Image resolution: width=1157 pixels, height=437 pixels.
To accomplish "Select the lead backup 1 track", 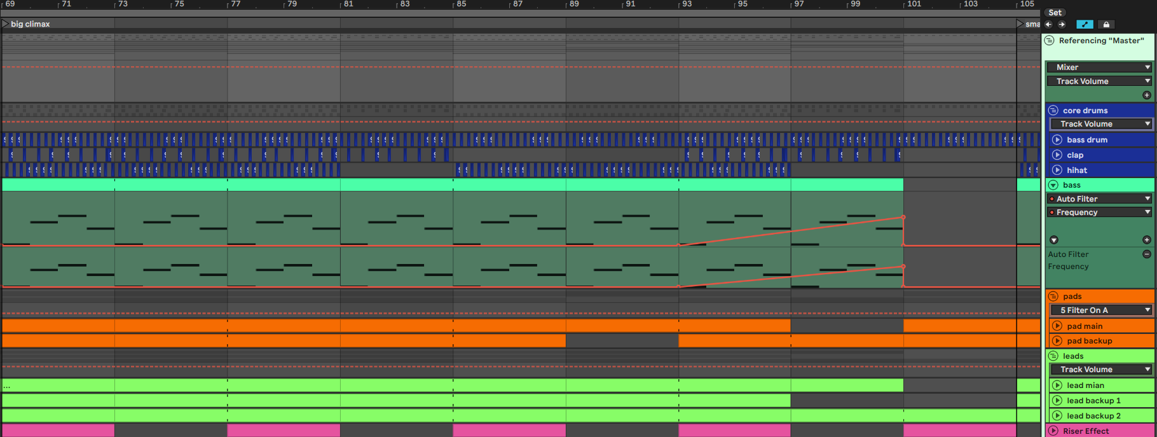I will pos(1093,401).
